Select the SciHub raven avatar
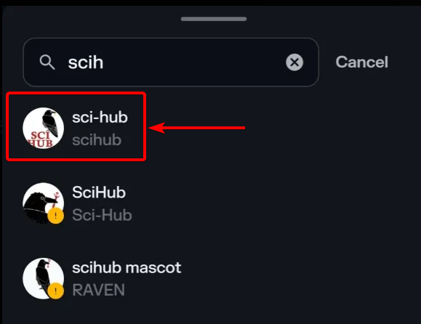Viewport: 421px width, 324px height. 43,203
